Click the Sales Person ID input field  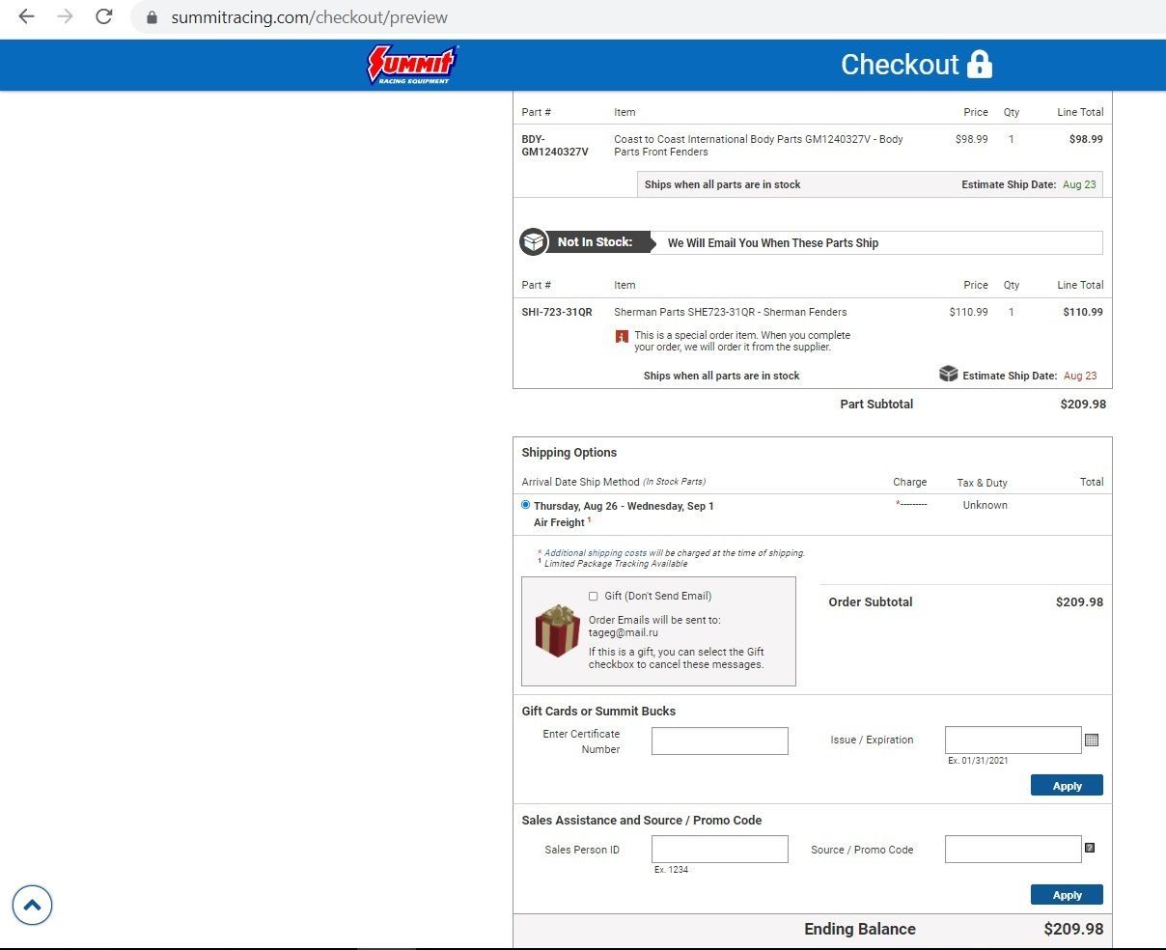tap(719, 850)
